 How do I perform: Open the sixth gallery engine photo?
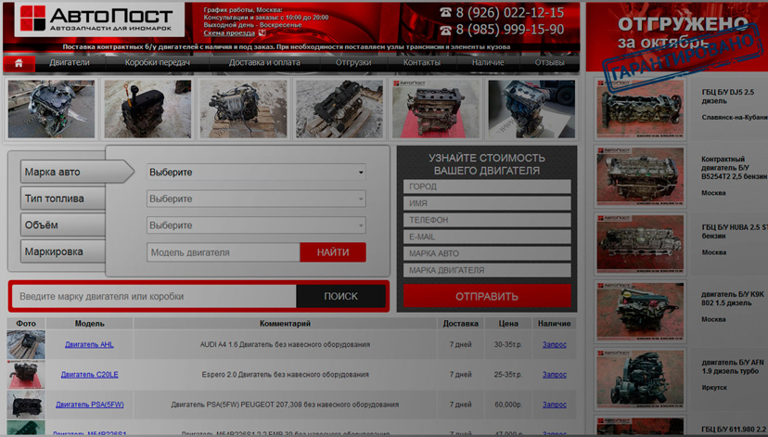(531, 109)
